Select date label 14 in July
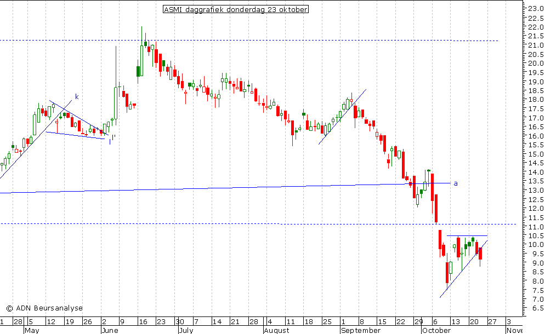The image size is (545, 334). pos(217,322)
